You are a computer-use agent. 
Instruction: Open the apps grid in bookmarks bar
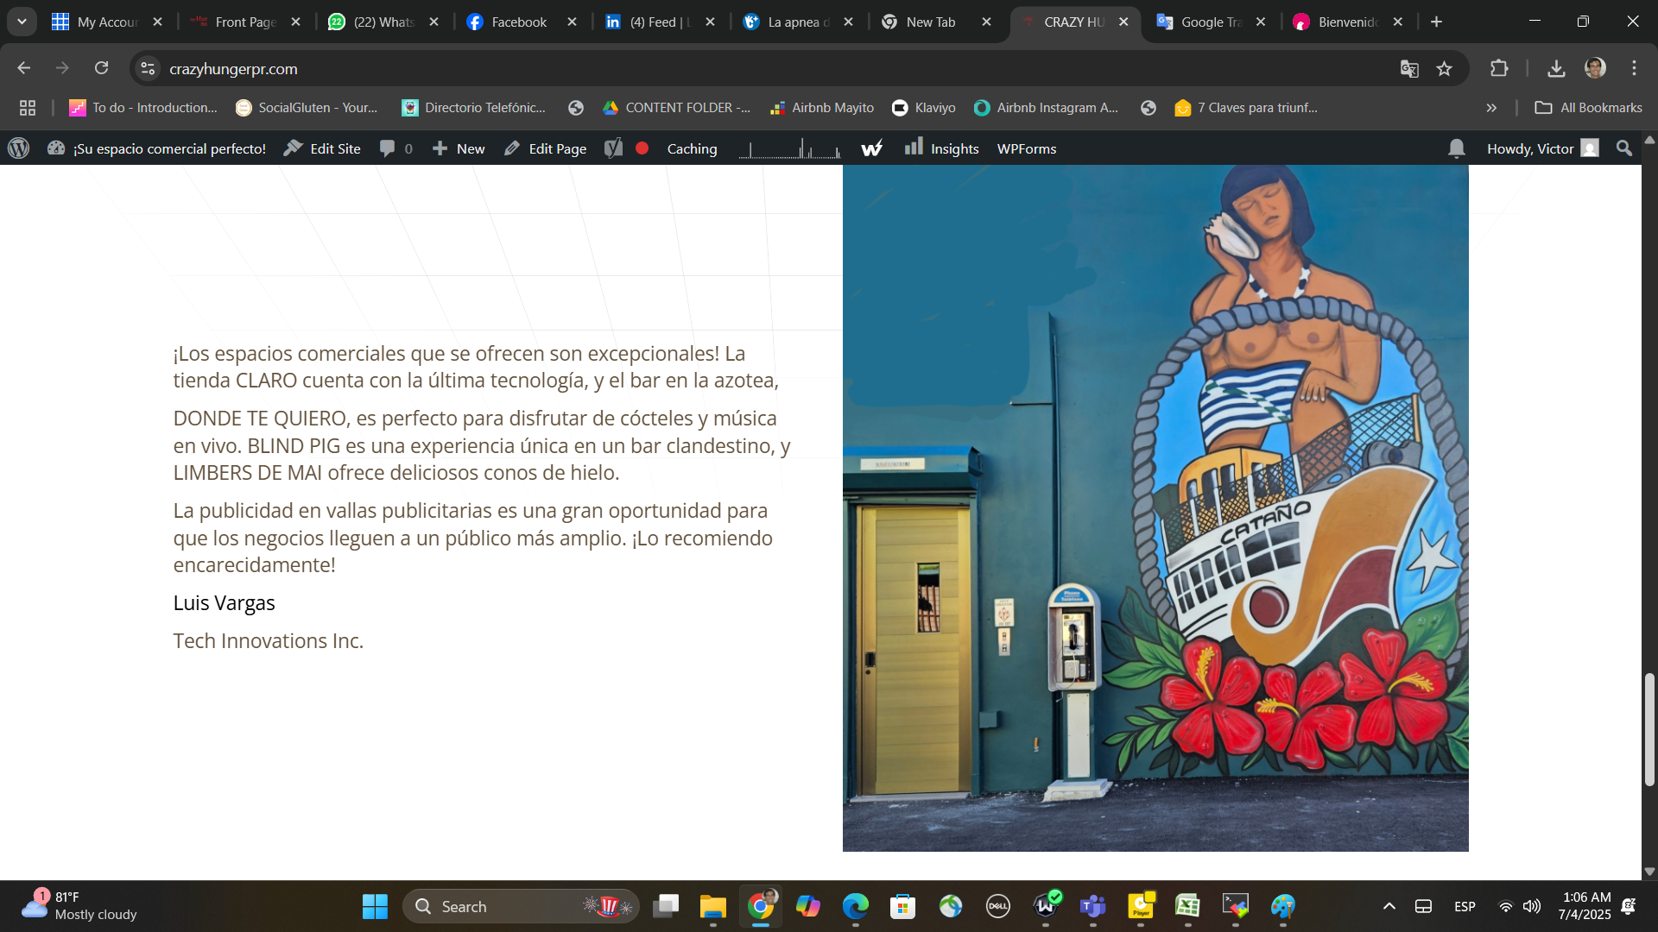pos(28,108)
